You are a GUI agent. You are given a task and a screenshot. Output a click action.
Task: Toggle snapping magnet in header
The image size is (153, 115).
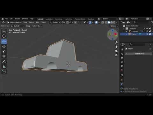tap(68, 22)
